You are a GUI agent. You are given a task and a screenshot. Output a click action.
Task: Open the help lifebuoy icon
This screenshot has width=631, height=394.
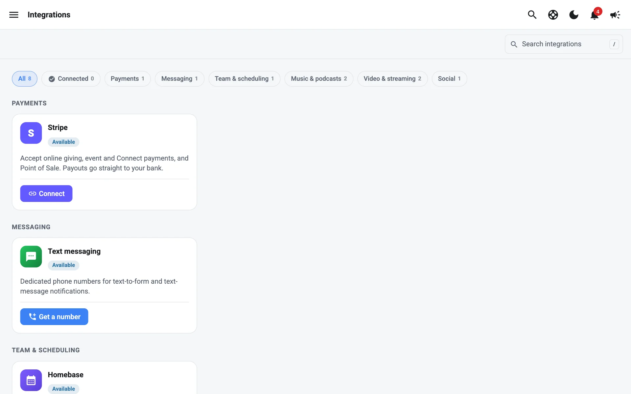[553, 15]
